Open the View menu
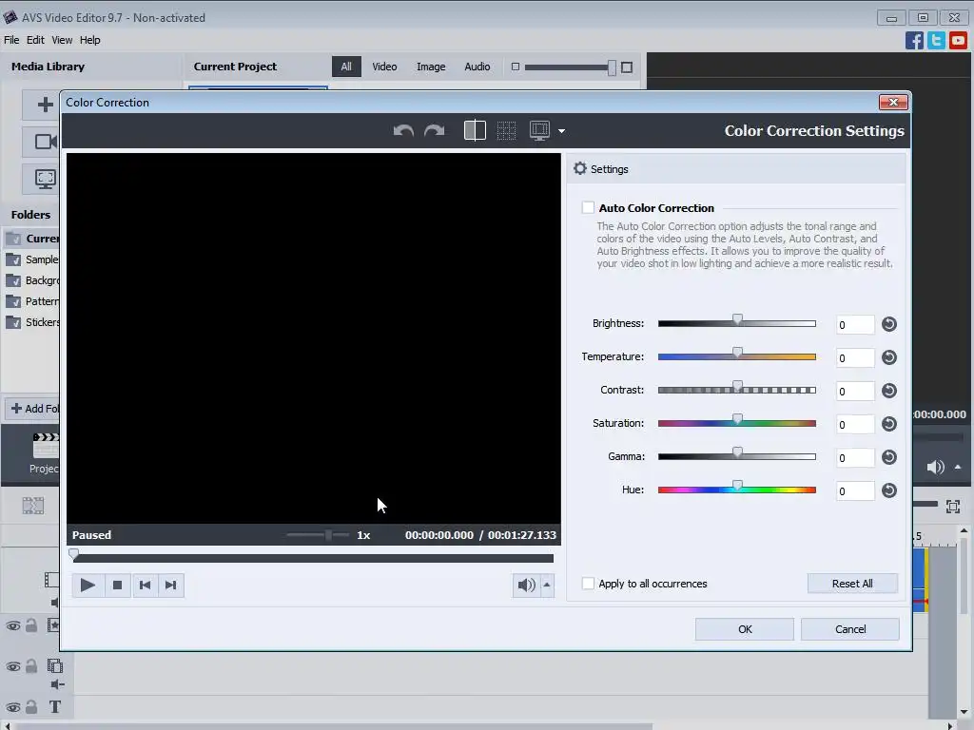Image resolution: width=974 pixels, height=730 pixels. pyautogui.click(x=62, y=40)
